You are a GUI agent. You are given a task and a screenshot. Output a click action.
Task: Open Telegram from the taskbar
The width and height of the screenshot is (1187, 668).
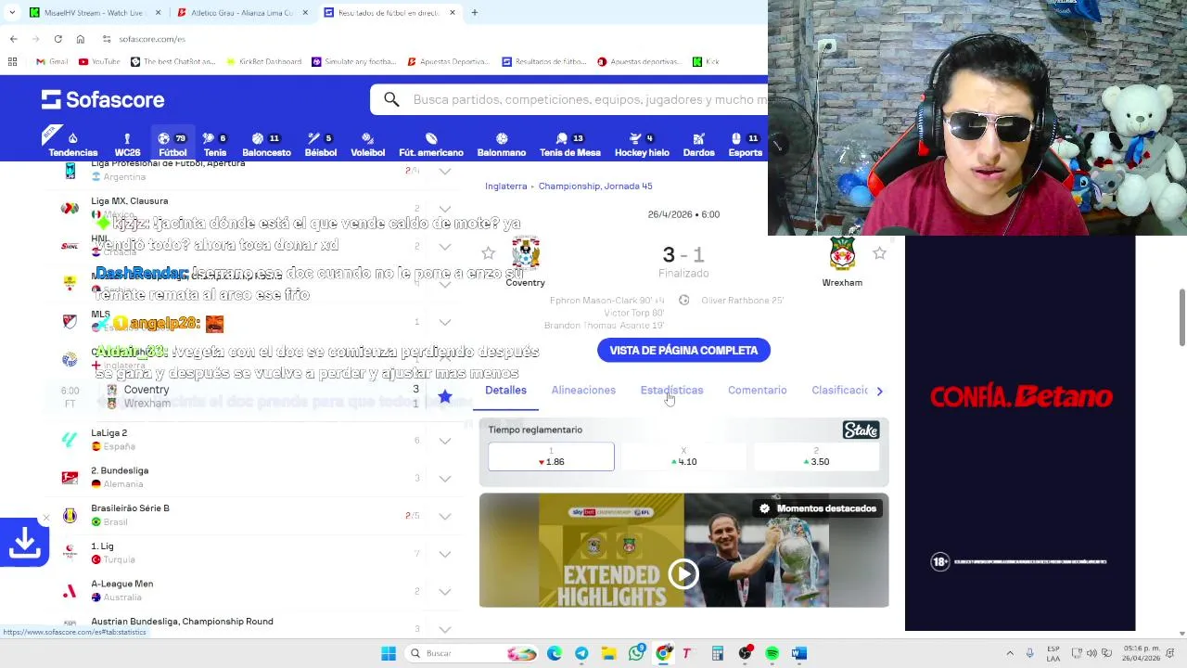(x=581, y=653)
